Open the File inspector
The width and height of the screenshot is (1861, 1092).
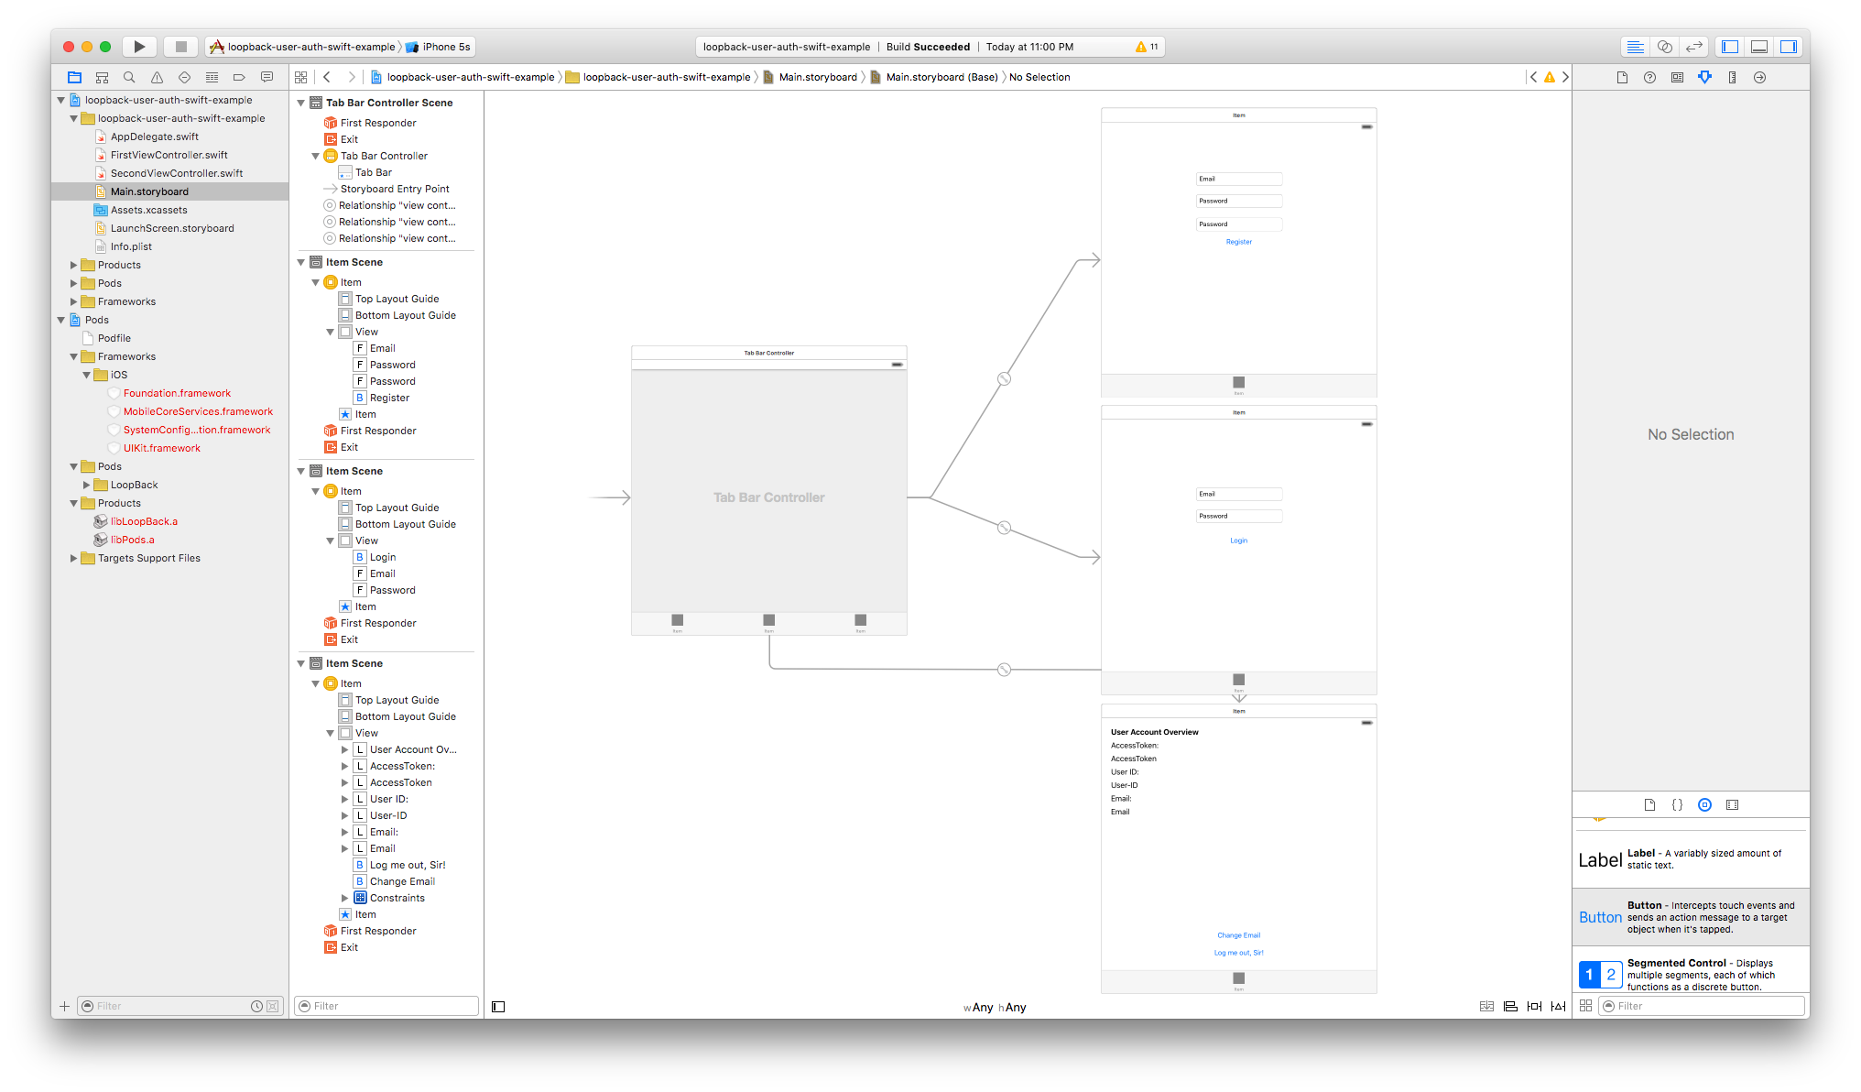(x=1622, y=78)
